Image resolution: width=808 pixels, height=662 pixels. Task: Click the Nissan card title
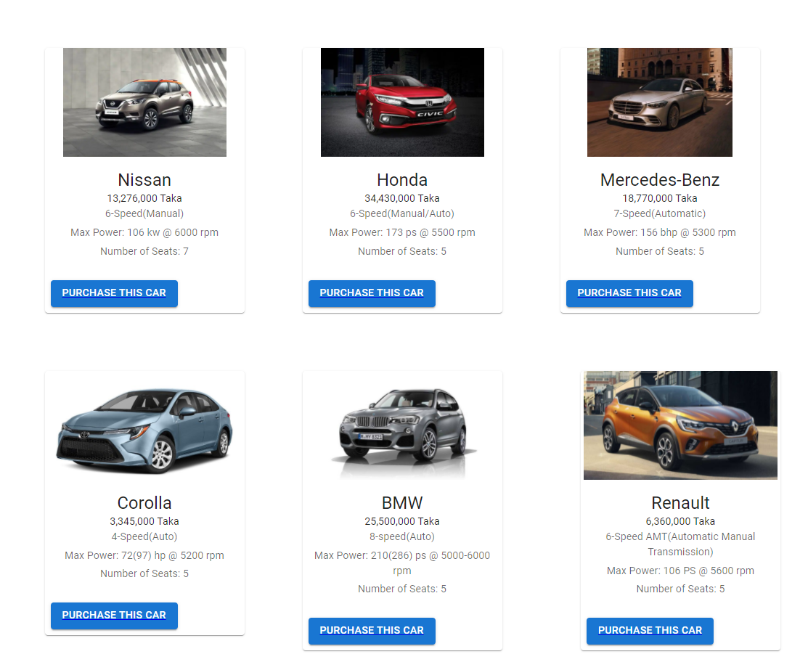(144, 180)
